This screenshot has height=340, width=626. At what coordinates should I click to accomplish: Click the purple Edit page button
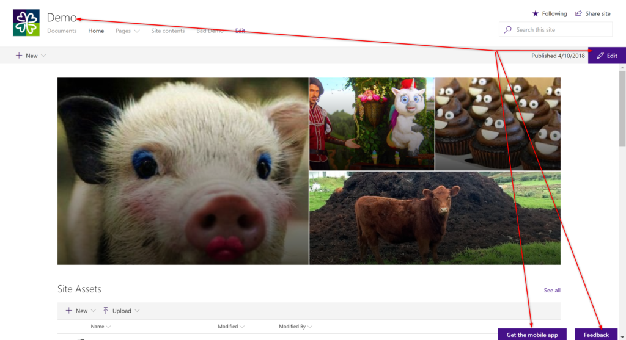[607, 56]
